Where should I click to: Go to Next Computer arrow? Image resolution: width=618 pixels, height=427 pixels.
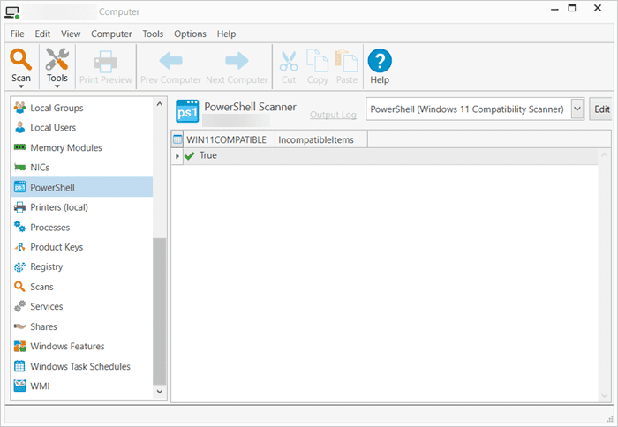(237, 61)
